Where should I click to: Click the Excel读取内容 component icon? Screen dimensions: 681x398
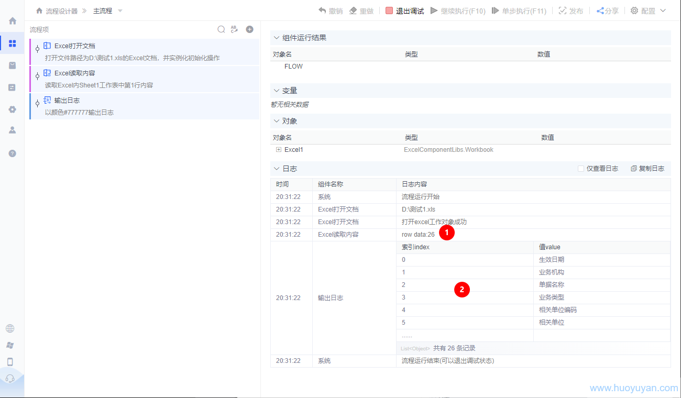click(47, 73)
